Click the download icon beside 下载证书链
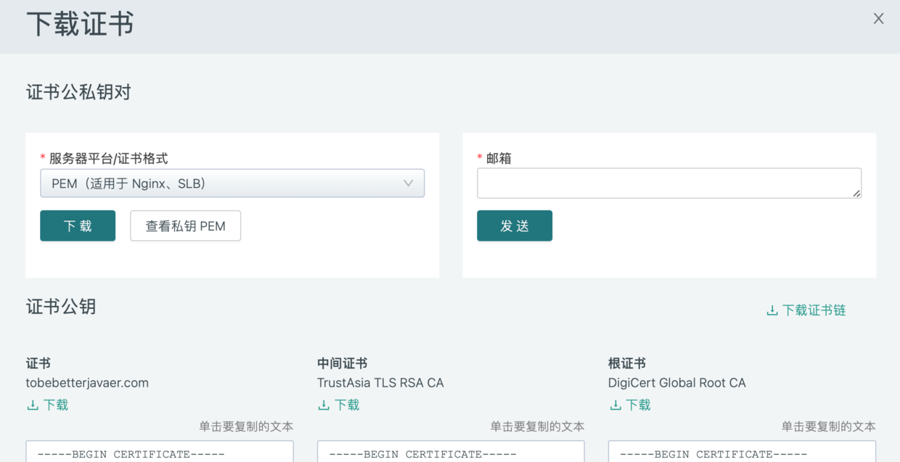Screen dimensions: 900x462 tap(772, 310)
